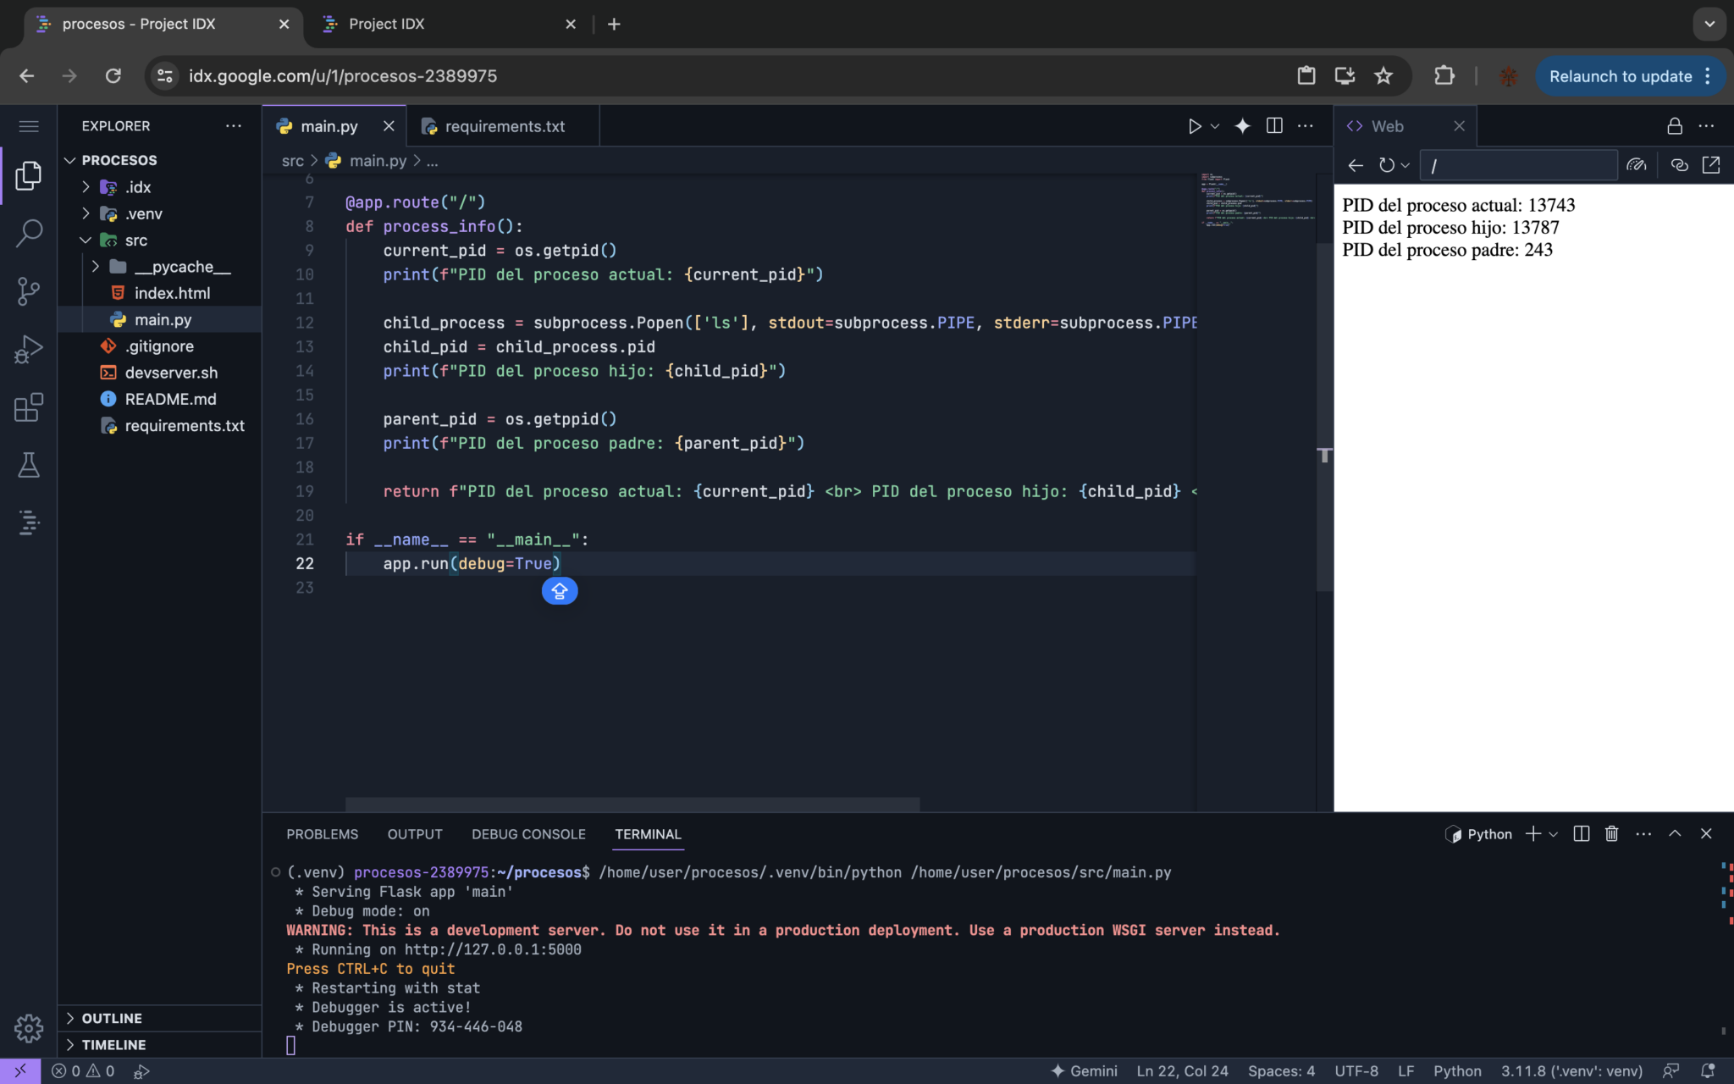Open the Run and Debug panel
Viewport: 1734px width, 1084px height.
29,349
